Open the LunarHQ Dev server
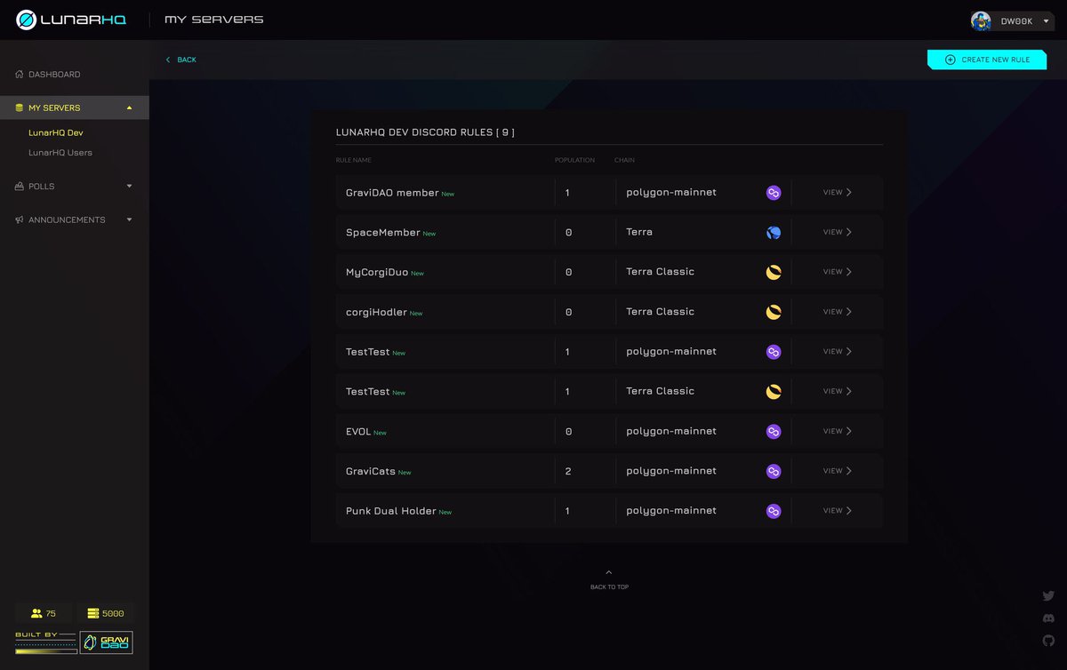 [55, 132]
